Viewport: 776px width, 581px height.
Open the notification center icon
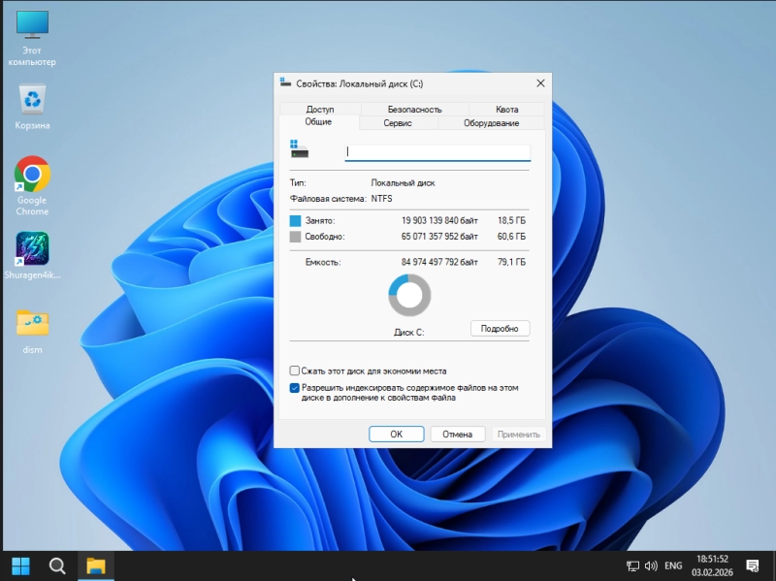[752, 565]
